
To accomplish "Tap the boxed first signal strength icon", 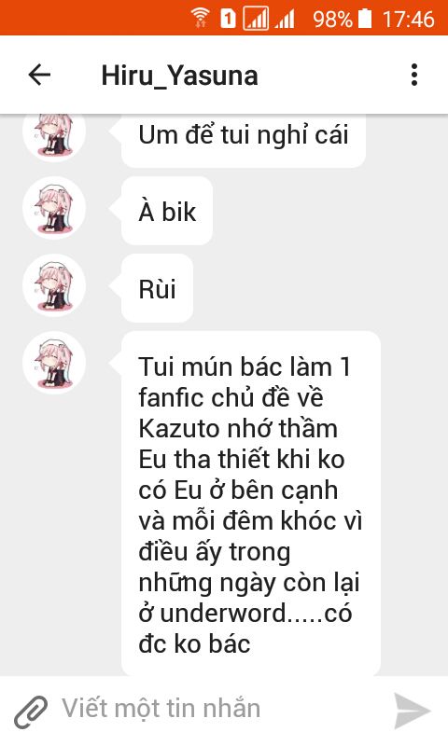I will (x=256, y=19).
